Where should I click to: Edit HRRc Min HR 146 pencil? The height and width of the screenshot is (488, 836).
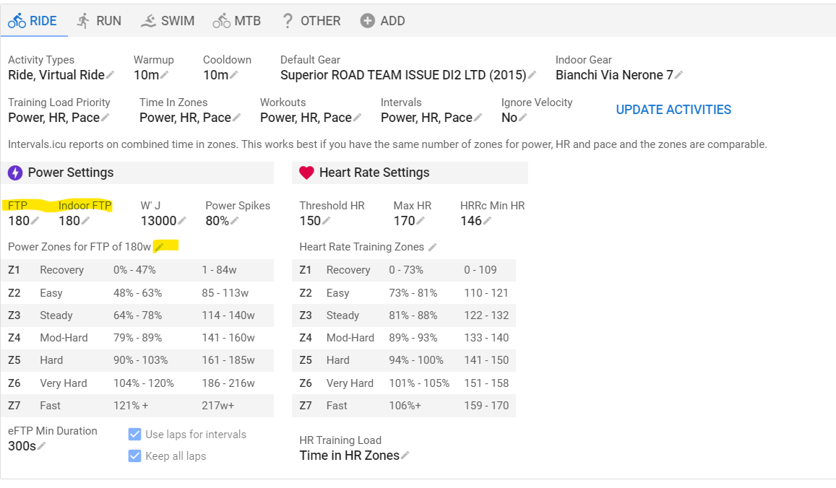(x=487, y=221)
